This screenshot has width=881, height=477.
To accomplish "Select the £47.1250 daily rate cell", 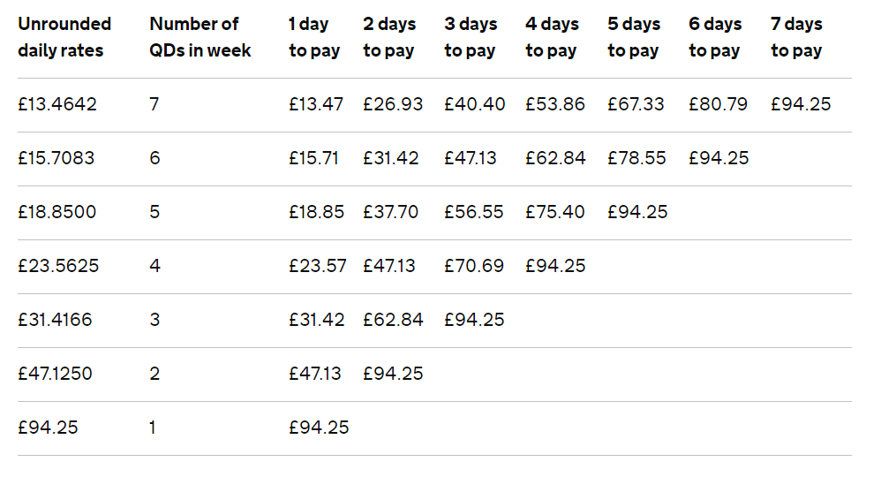I will tap(55, 374).
